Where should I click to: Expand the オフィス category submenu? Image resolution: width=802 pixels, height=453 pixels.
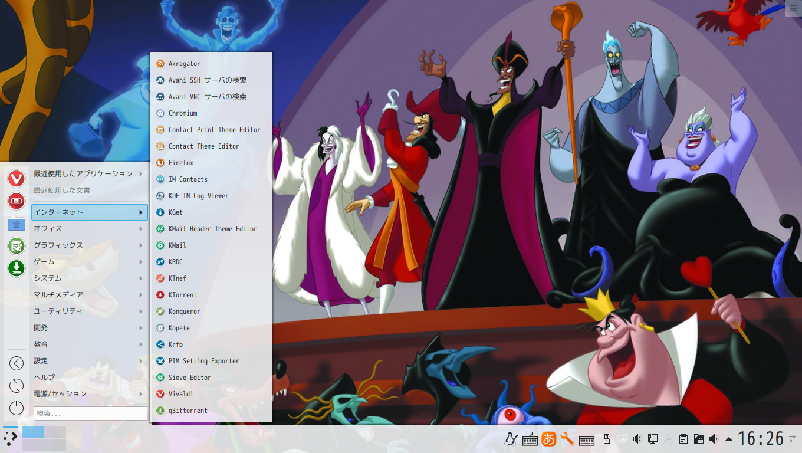click(x=89, y=229)
